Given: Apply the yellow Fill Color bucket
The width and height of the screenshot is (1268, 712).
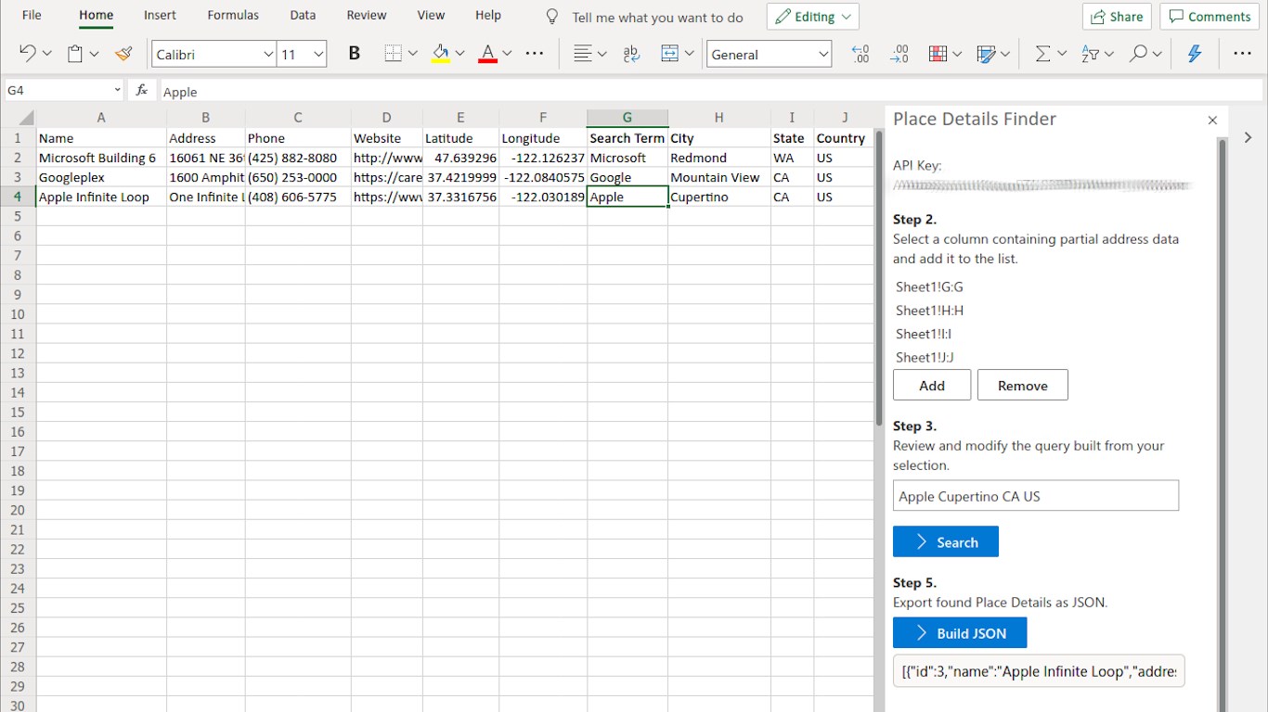Looking at the screenshot, I should [441, 54].
